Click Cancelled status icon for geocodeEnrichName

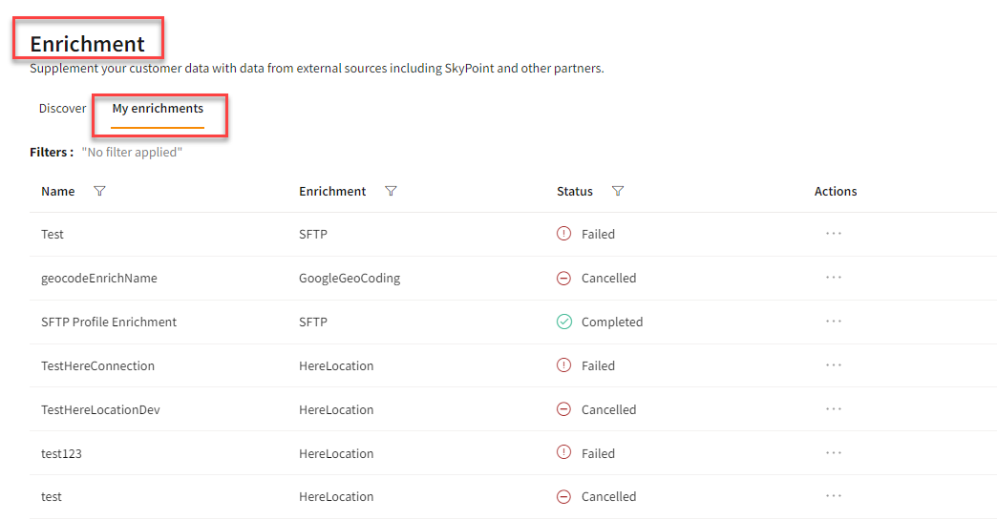(x=563, y=279)
